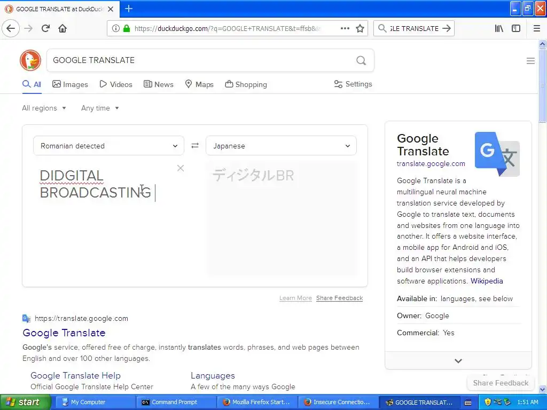Open the Firefox Library icon
Viewport: 547px width, 410px height.
coord(499,28)
